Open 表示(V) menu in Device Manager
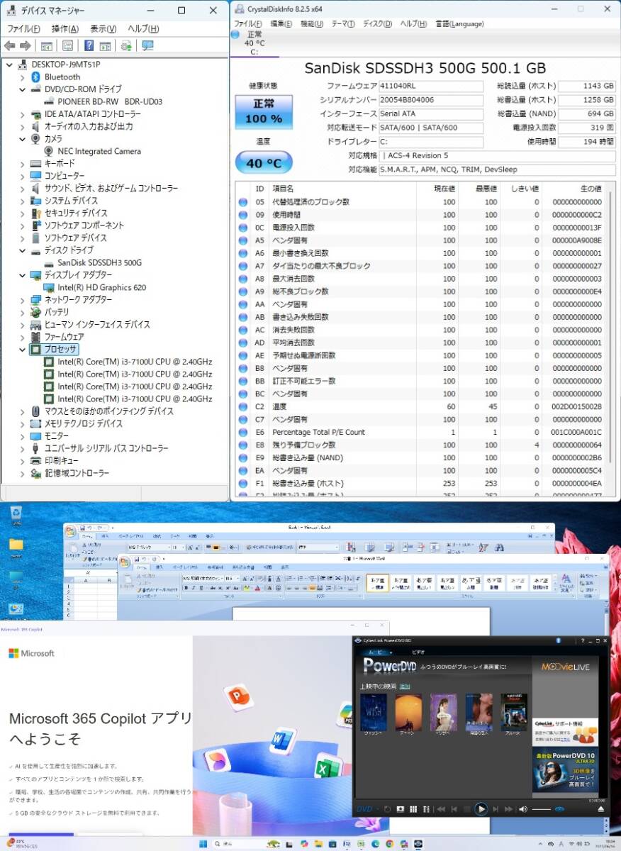This screenshot has height=851, width=621. [x=103, y=28]
